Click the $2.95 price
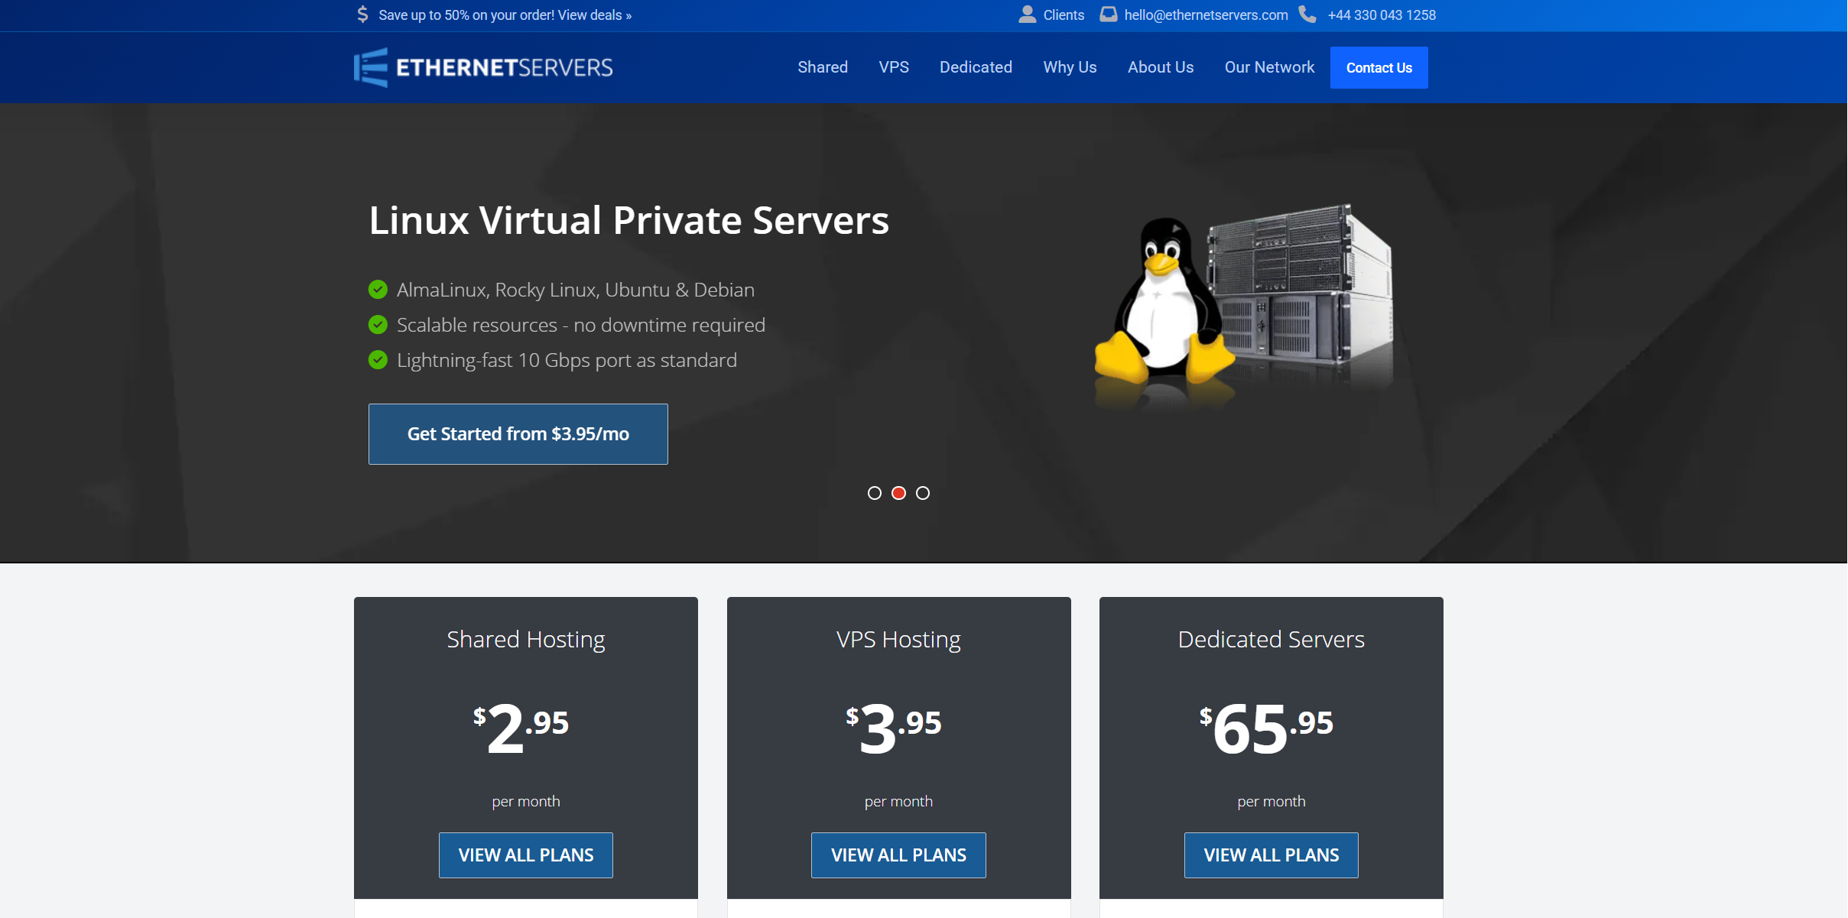Image resolution: width=1848 pixels, height=918 pixels. tap(521, 728)
